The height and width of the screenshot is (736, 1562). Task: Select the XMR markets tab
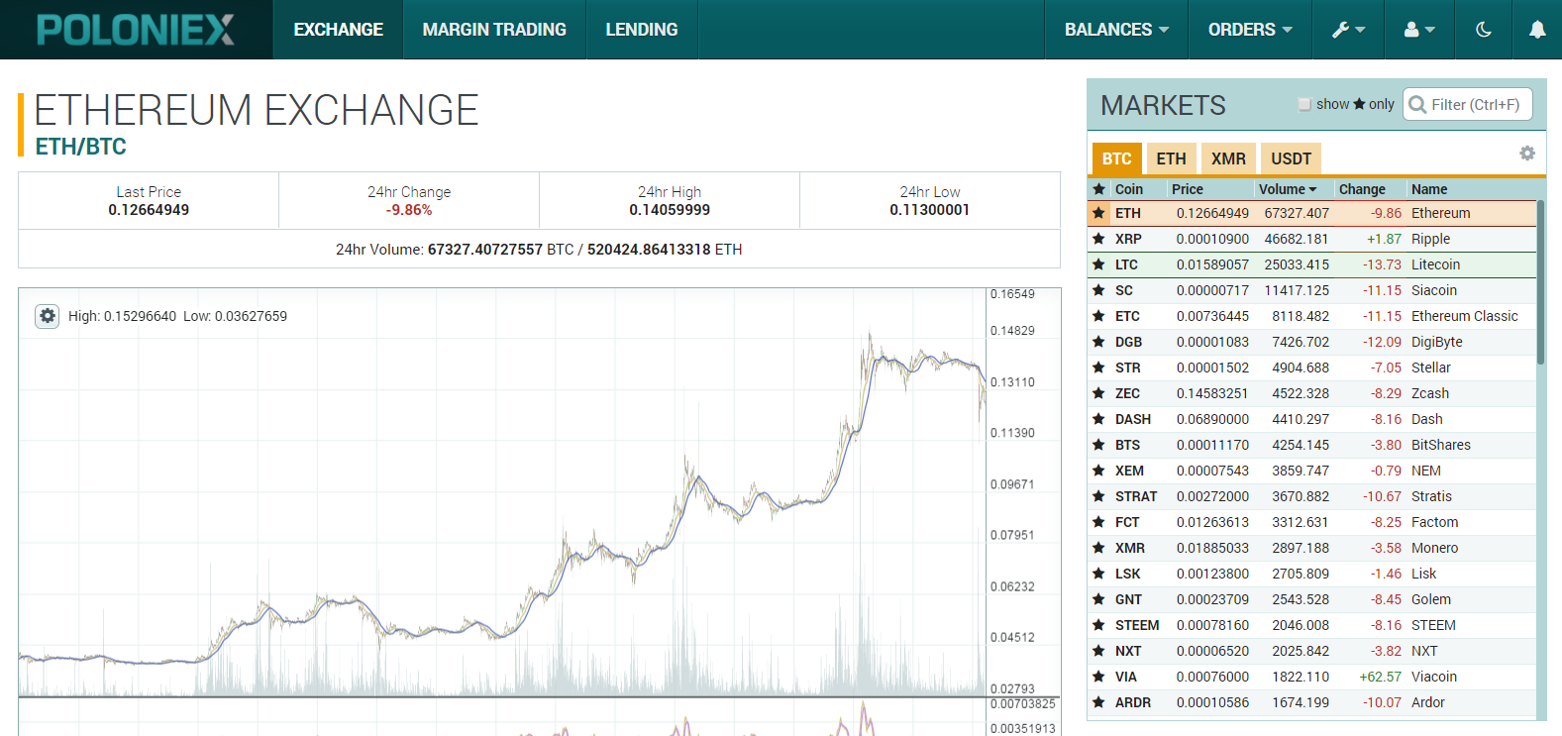[1228, 158]
